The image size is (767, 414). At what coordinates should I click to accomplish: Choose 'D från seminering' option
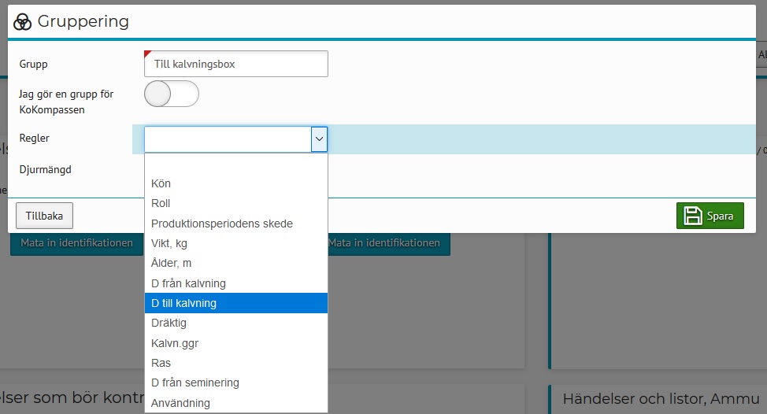point(195,383)
